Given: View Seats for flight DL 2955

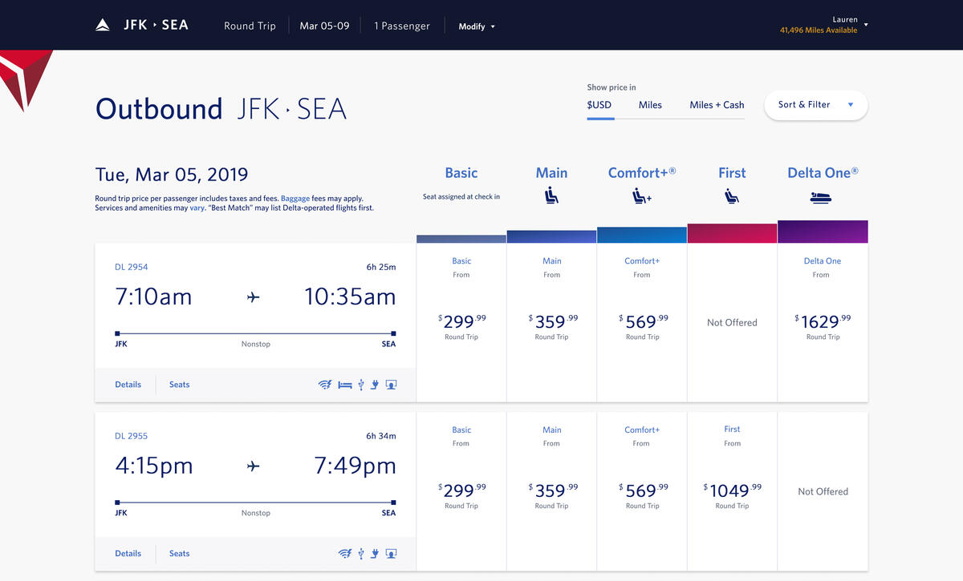Looking at the screenshot, I should 179,554.
